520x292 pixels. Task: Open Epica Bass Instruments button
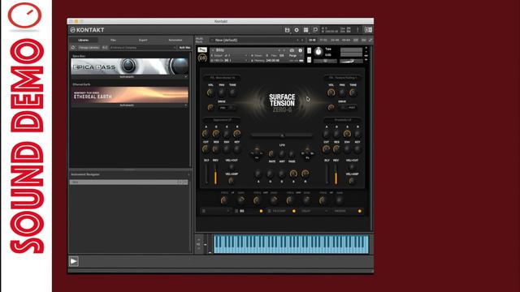click(127, 77)
